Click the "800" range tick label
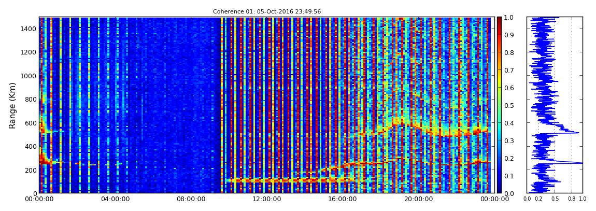 [31, 99]
